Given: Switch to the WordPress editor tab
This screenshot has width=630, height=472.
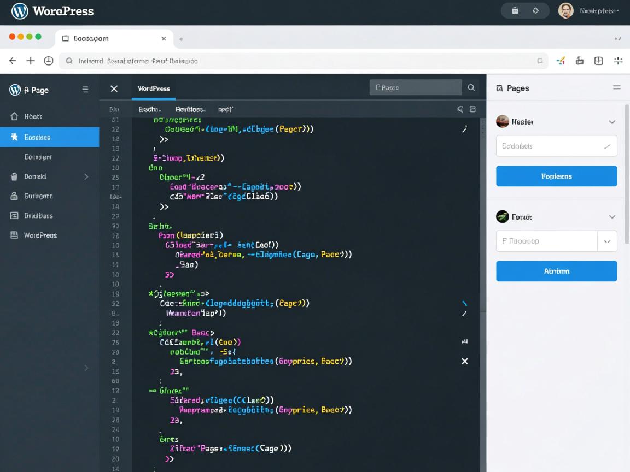Looking at the screenshot, I should [154, 88].
